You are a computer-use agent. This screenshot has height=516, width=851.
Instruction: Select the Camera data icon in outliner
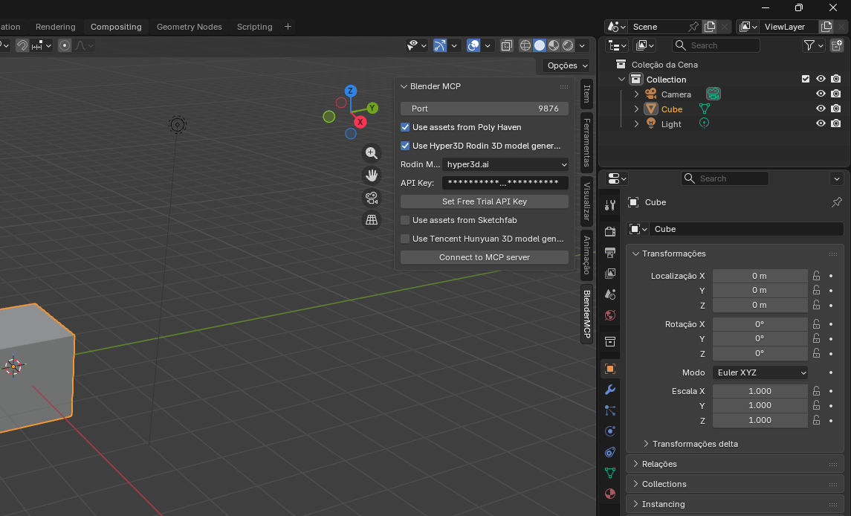point(714,94)
